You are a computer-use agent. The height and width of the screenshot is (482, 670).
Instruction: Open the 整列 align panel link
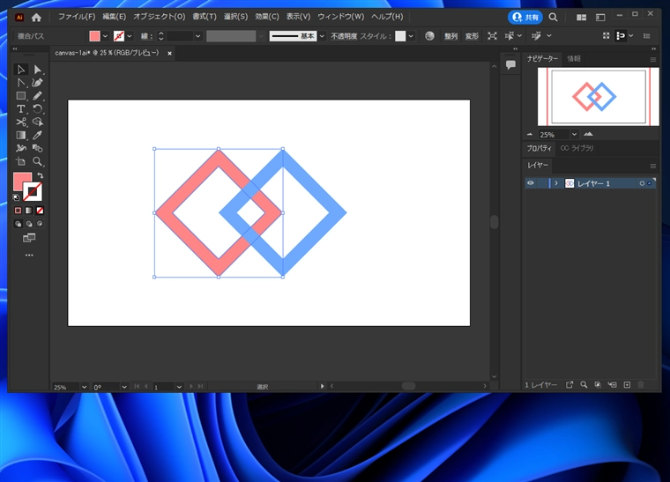(450, 36)
